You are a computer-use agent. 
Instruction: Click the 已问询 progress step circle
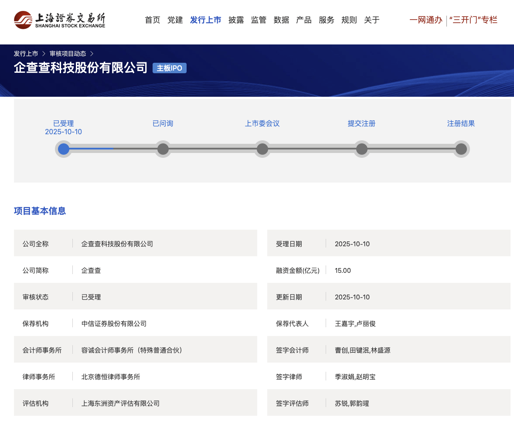pos(163,149)
